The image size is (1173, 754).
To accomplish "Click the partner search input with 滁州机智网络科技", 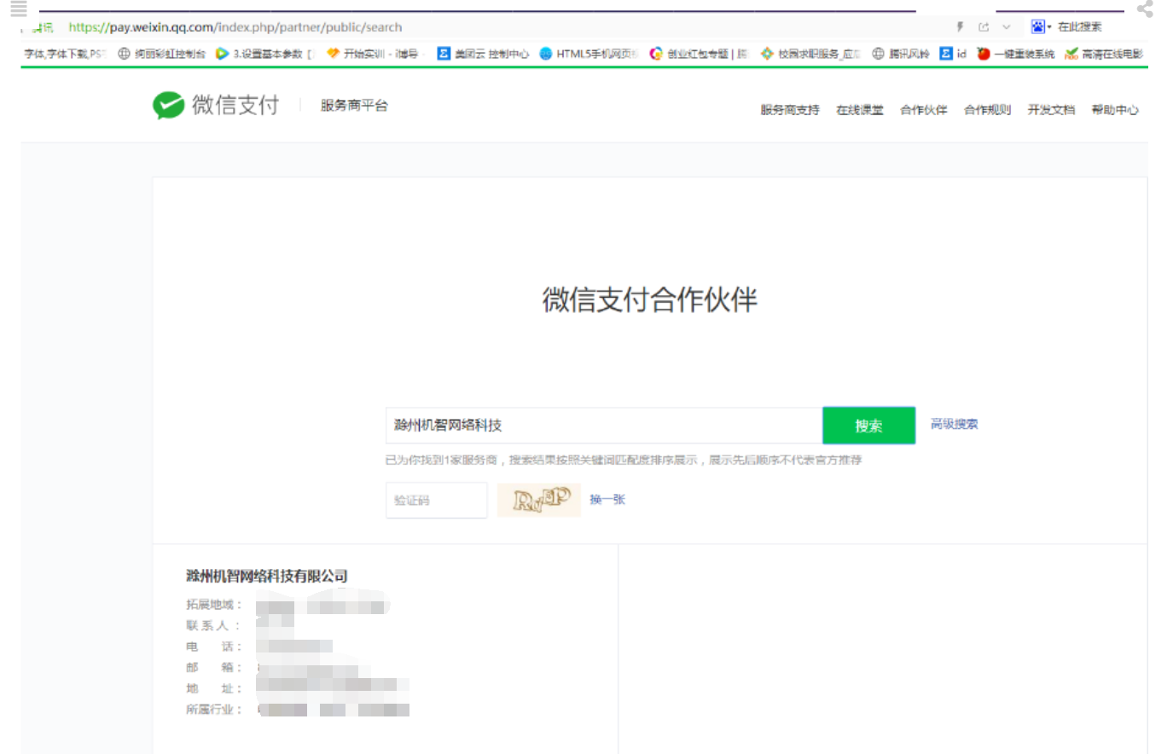I will [604, 425].
